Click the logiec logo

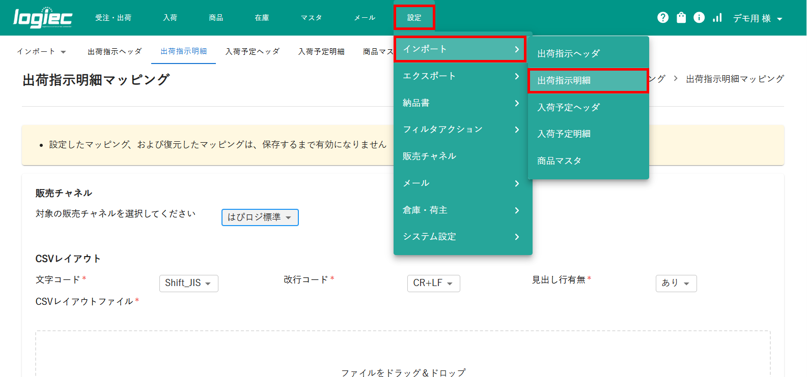(43, 18)
